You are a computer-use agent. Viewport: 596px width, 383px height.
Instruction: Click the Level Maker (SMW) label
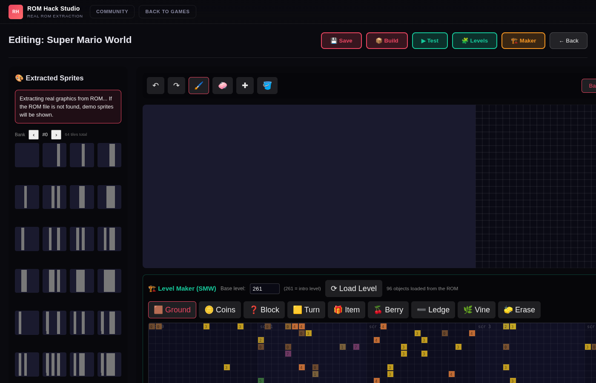[182, 289]
